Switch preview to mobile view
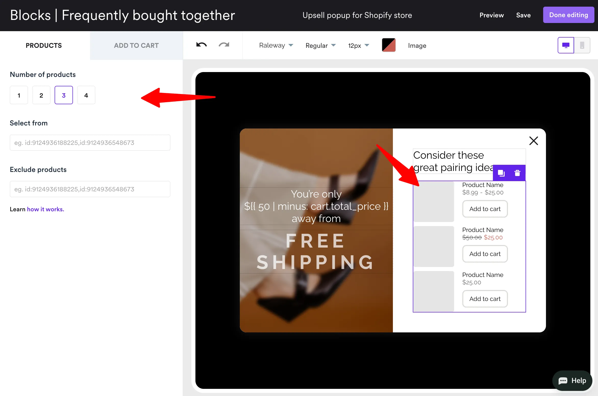598x396 pixels. 582,45
